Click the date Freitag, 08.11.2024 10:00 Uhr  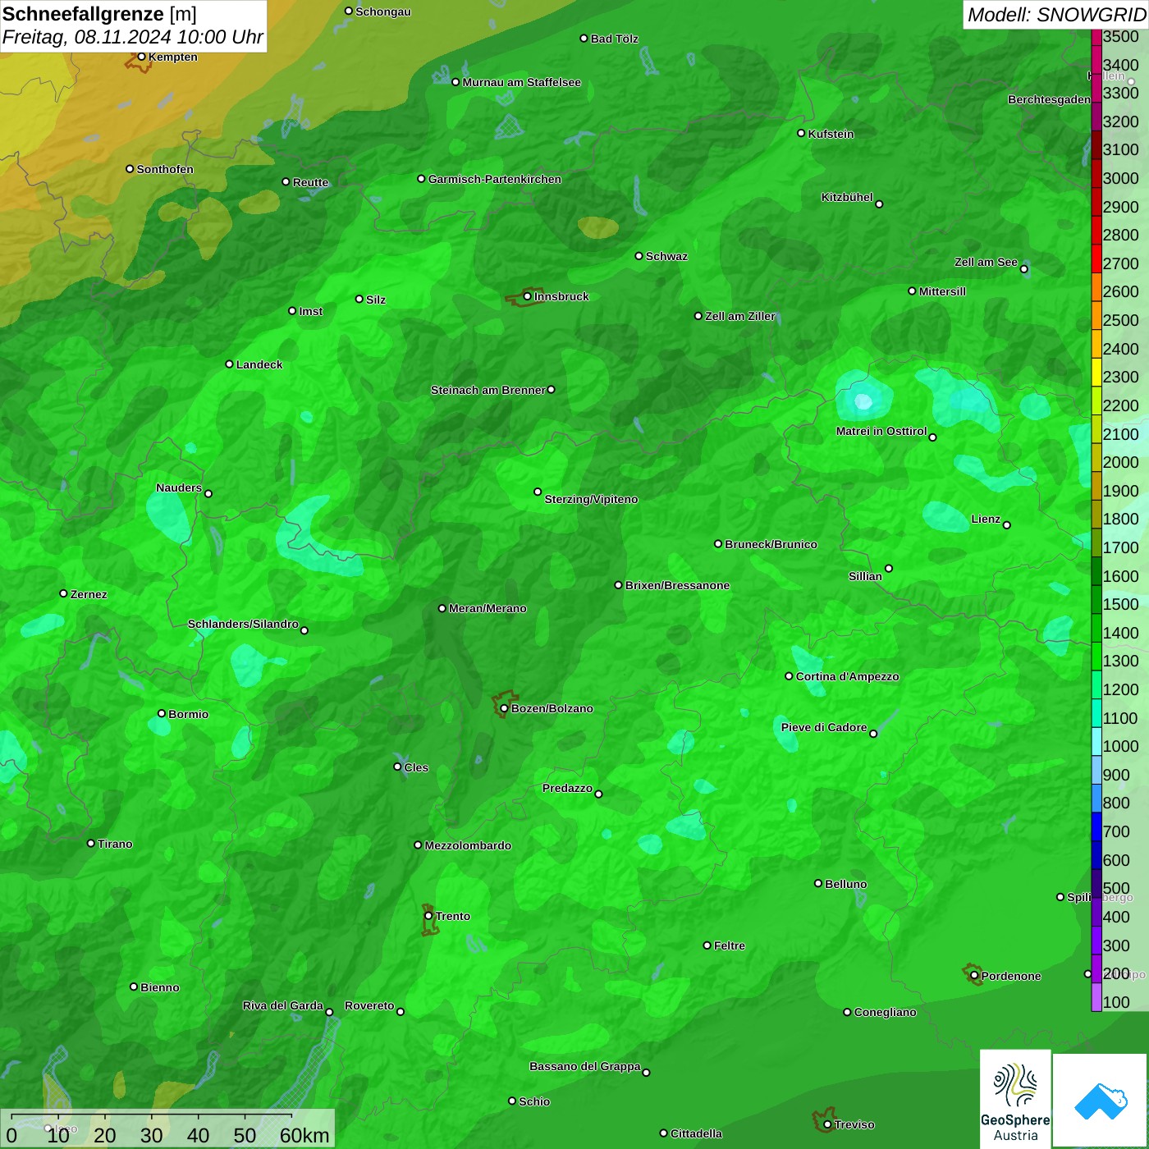[x=133, y=37]
